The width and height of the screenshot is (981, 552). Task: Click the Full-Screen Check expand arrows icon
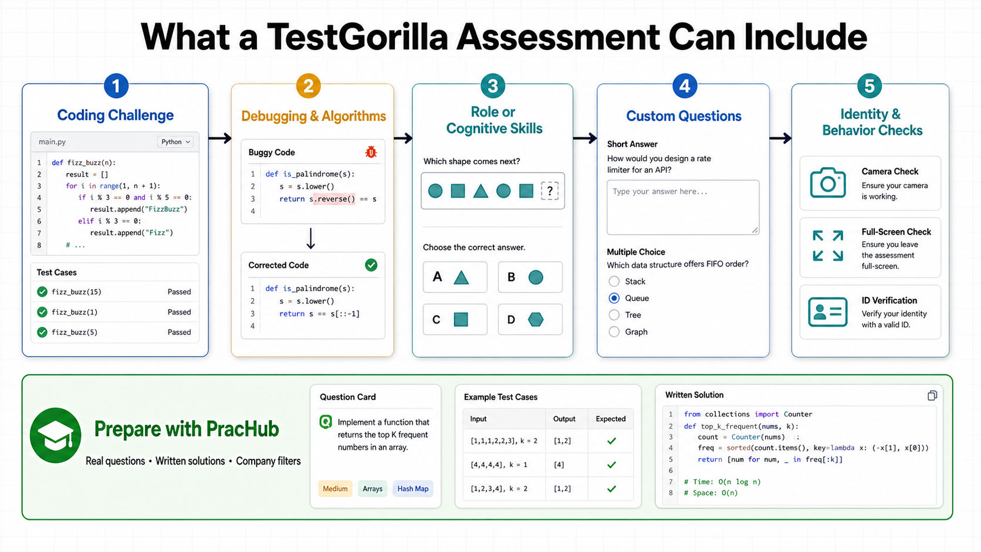pos(828,246)
